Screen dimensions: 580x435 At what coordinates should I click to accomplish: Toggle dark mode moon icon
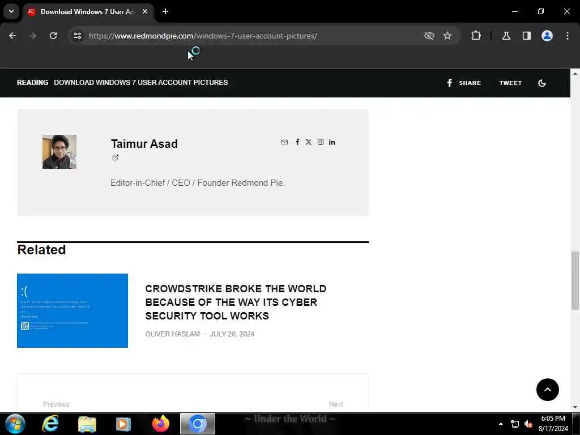coord(542,83)
